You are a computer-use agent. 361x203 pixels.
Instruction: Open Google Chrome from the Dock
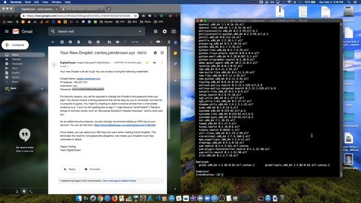[x=100, y=198]
